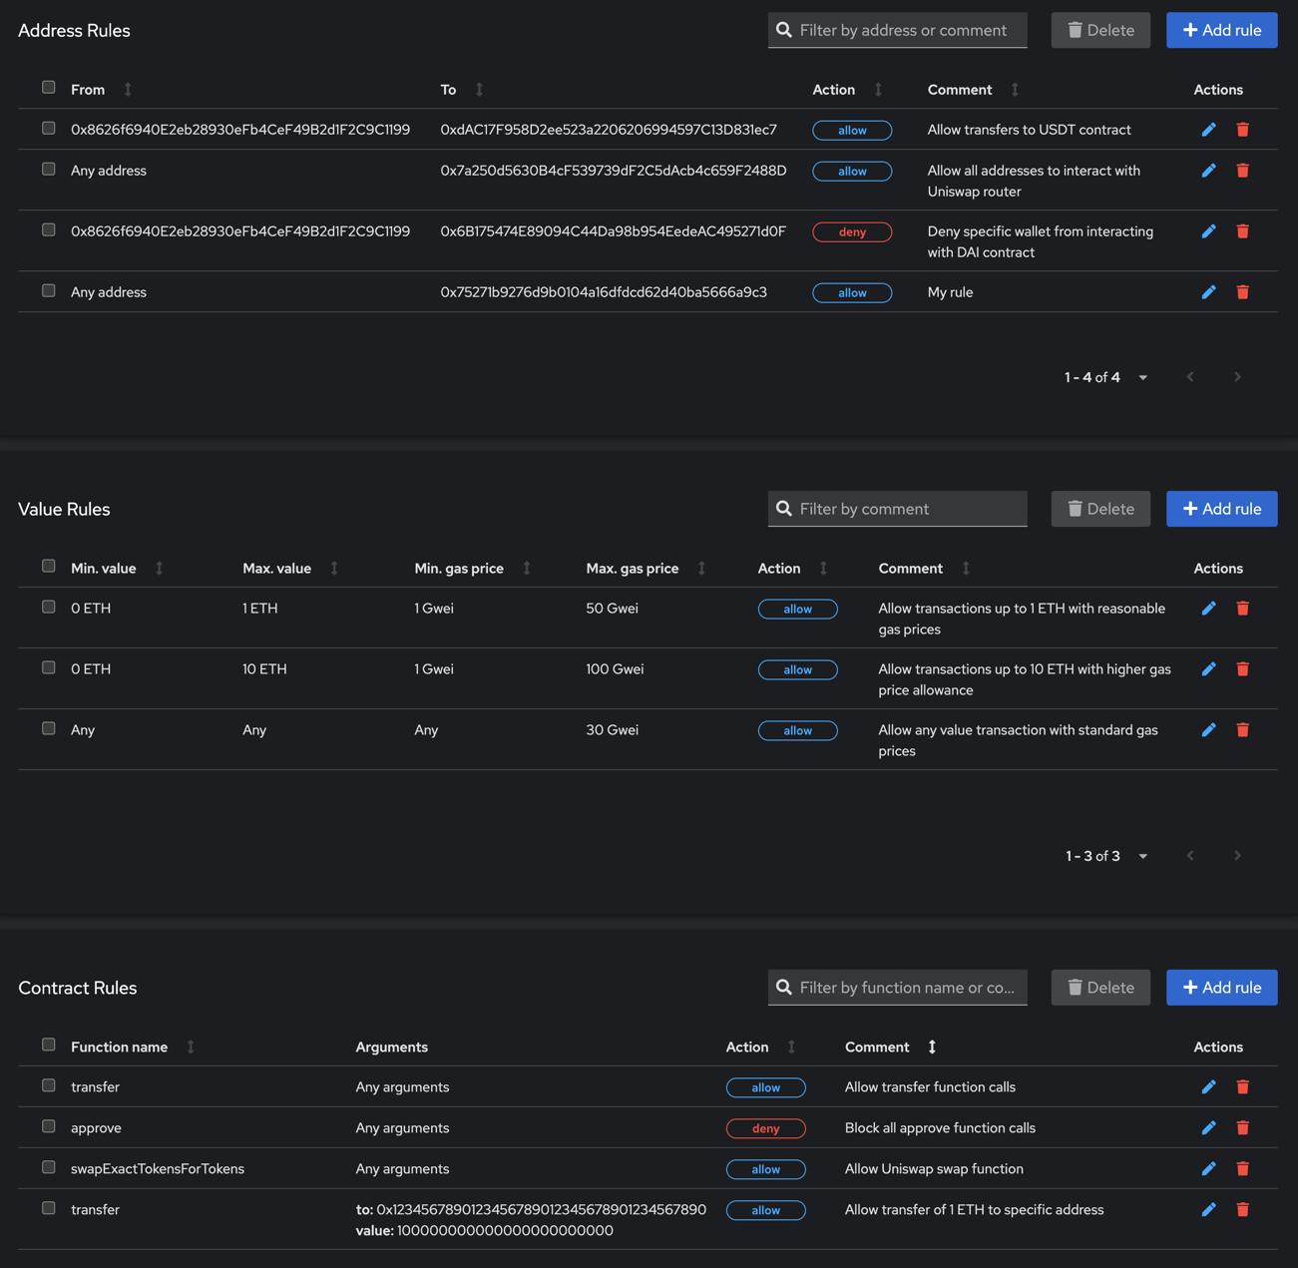The width and height of the screenshot is (1298, 1268).
Task: Click the sort icon on the From column
Action: point(127,89)
